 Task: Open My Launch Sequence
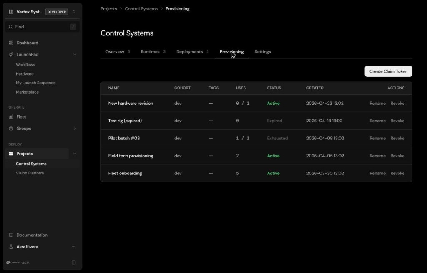[36, 83]
